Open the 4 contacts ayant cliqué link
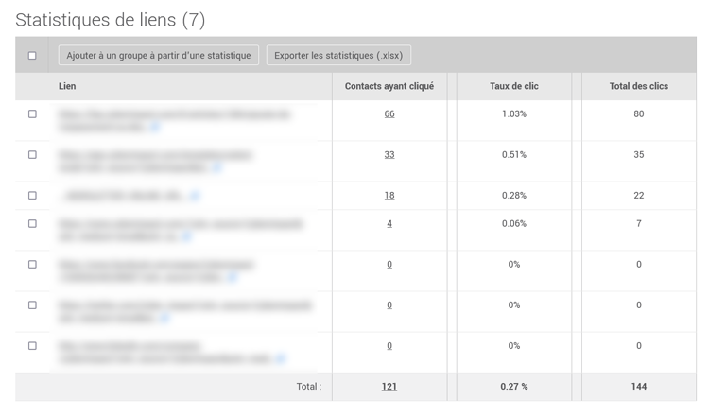 point(389,224)
